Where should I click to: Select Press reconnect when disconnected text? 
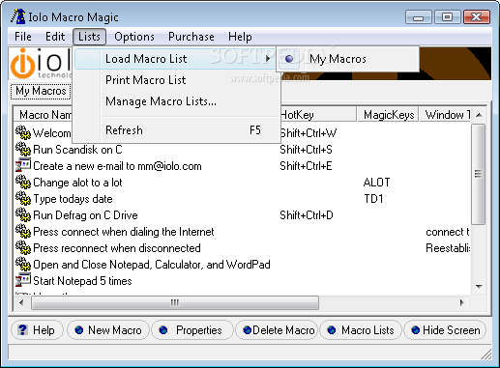click(x=117, y=248)
